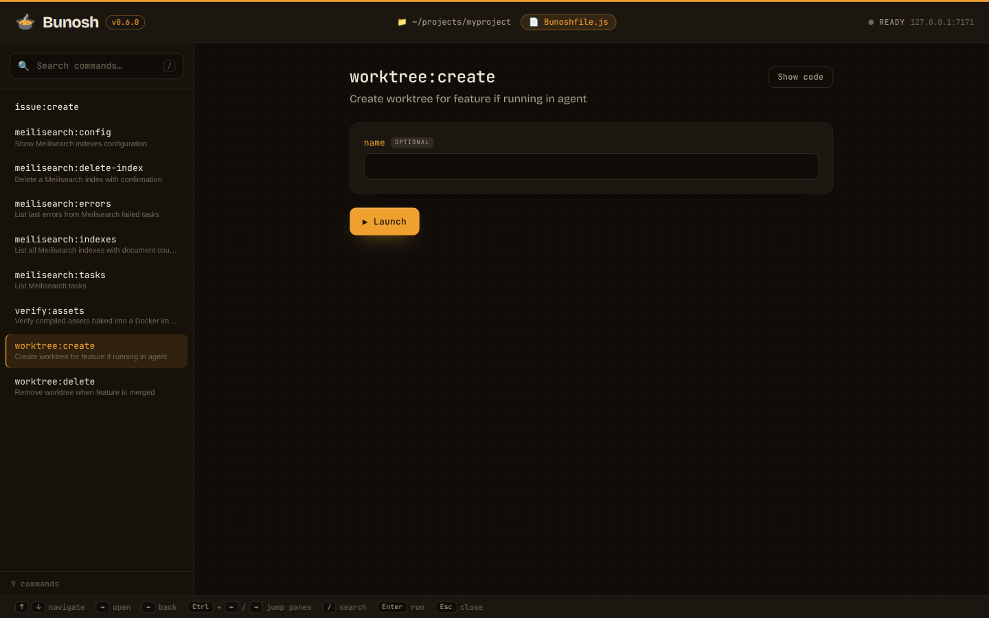The height and width of the screenshot is (618, 989).
Task: Click the ~/projects/myproject path text
Action: point(462,22)
